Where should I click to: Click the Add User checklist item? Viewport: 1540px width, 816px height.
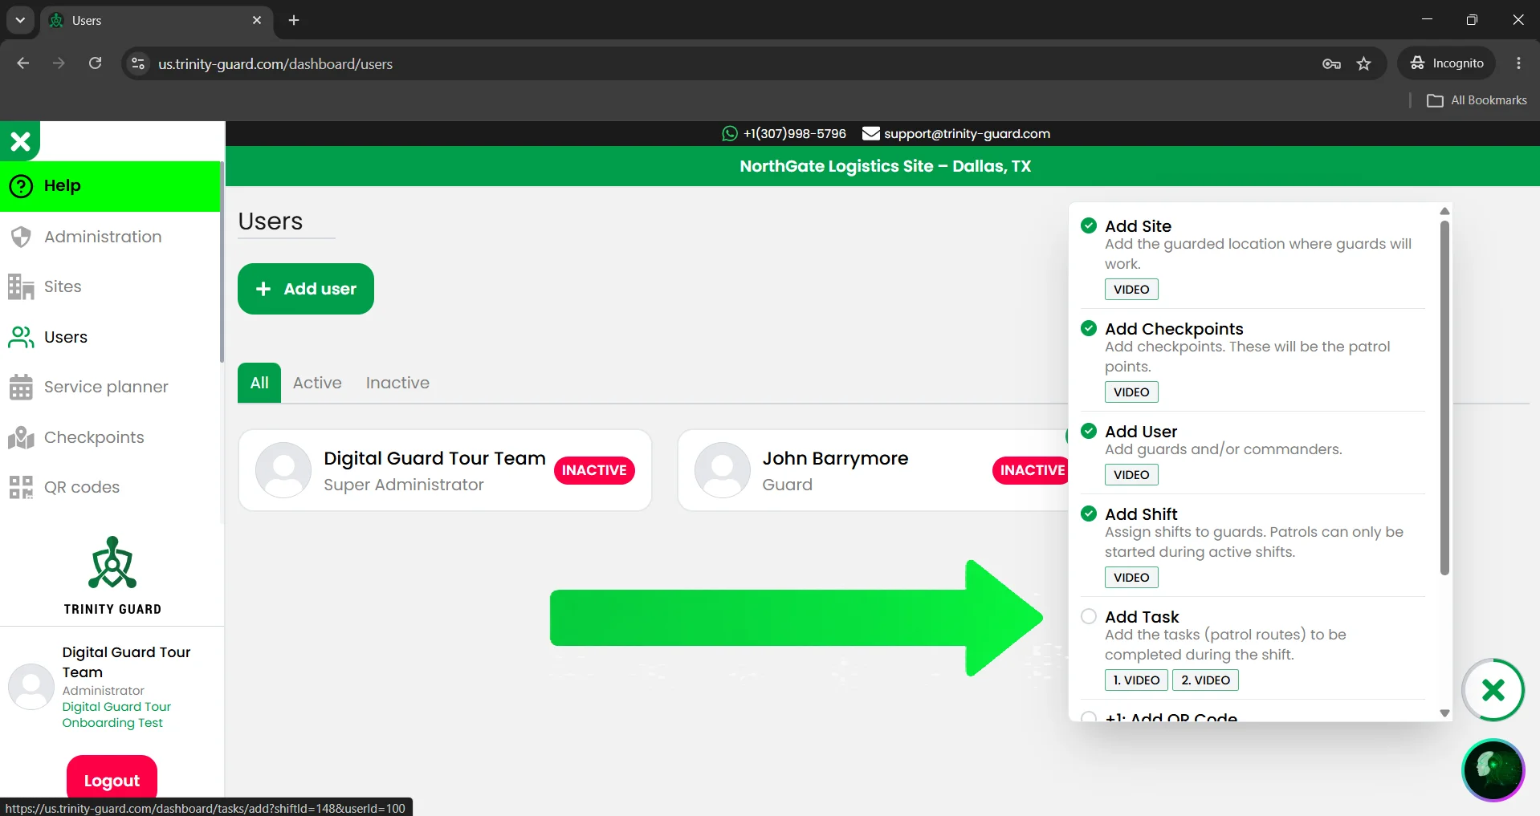click(1141, 432)
